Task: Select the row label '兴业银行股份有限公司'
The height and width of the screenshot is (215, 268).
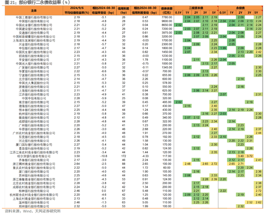Action: [x=34, y=44]
